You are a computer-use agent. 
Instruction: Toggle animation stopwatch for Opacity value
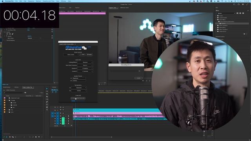click(7, 36)
